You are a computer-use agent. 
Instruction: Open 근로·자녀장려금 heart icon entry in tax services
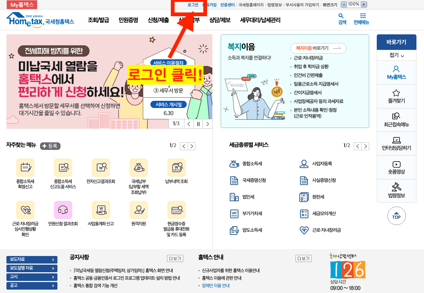[x=320, y=230]
